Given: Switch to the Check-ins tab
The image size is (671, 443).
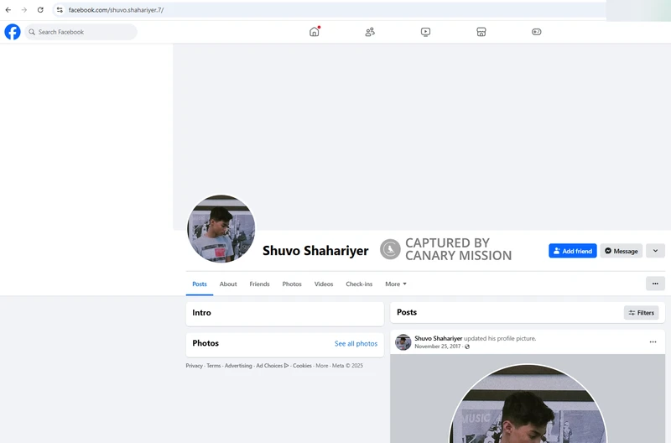Looking at the screenshot, I should (359, 284).
